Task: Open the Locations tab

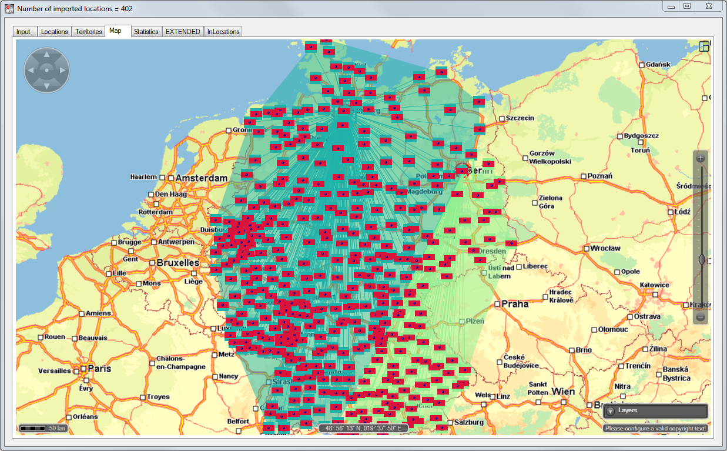Action: 54,32
